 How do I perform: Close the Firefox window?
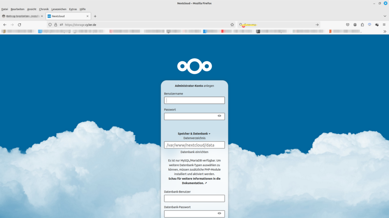386,3
